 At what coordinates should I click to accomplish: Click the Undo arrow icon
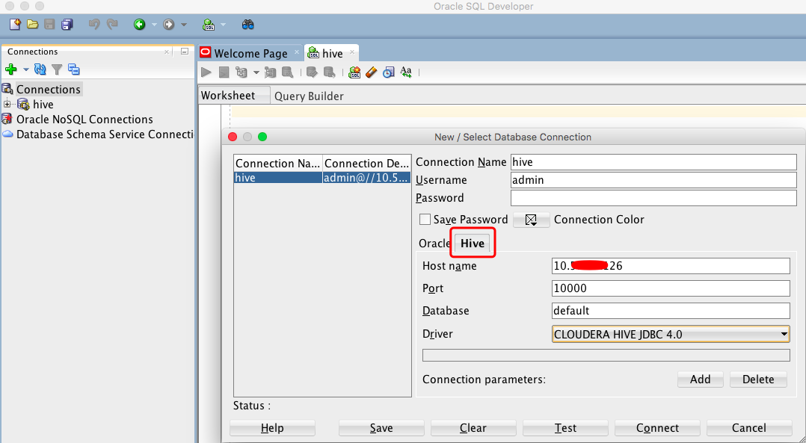click(94, 24)
